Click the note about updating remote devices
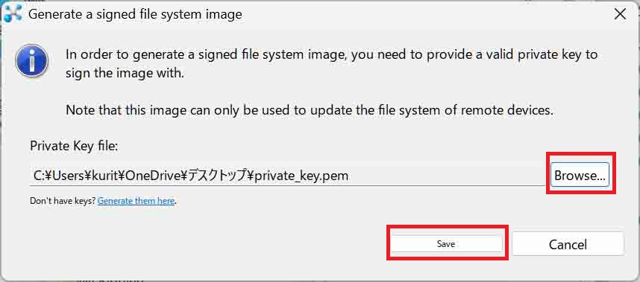Viewport: 640px width, 282px height. point(310,110)
